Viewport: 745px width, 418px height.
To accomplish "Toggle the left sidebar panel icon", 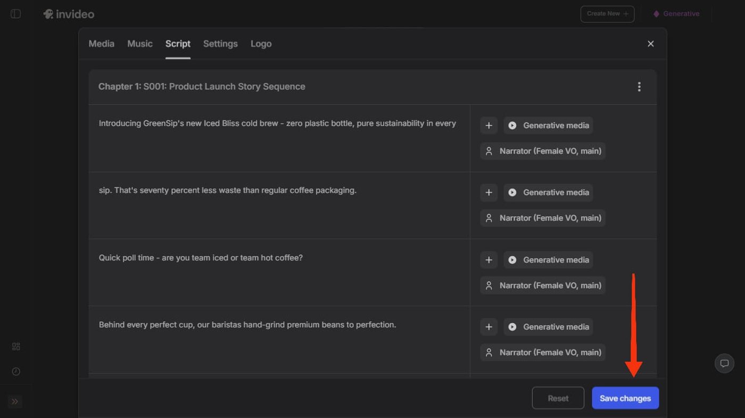I will pyautogui.click(x=16, y=14).
